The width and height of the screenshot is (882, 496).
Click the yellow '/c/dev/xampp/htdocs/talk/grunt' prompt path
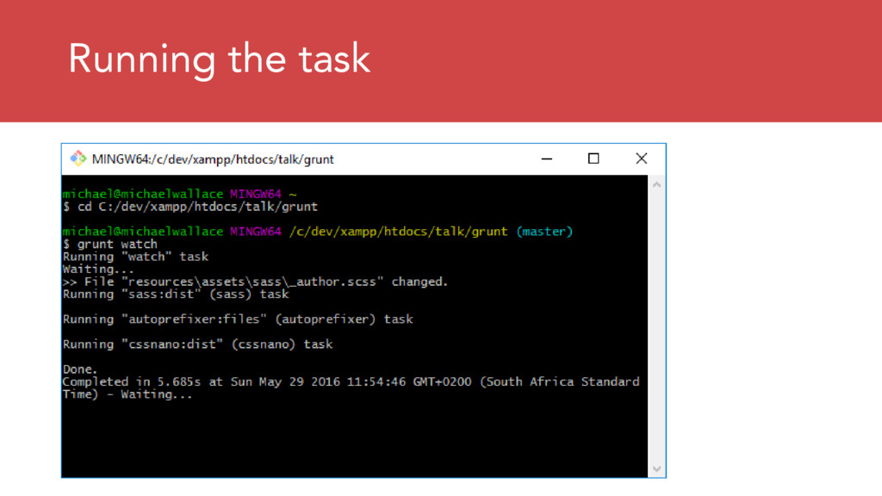(398, 232)
